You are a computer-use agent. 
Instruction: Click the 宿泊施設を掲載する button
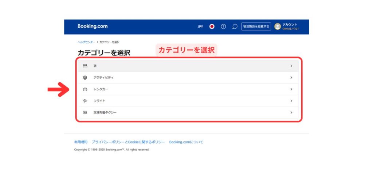click(x=256, y=26)
